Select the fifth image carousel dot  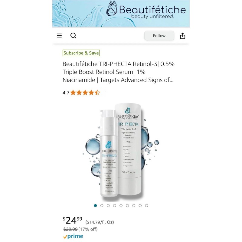point(121,206)
